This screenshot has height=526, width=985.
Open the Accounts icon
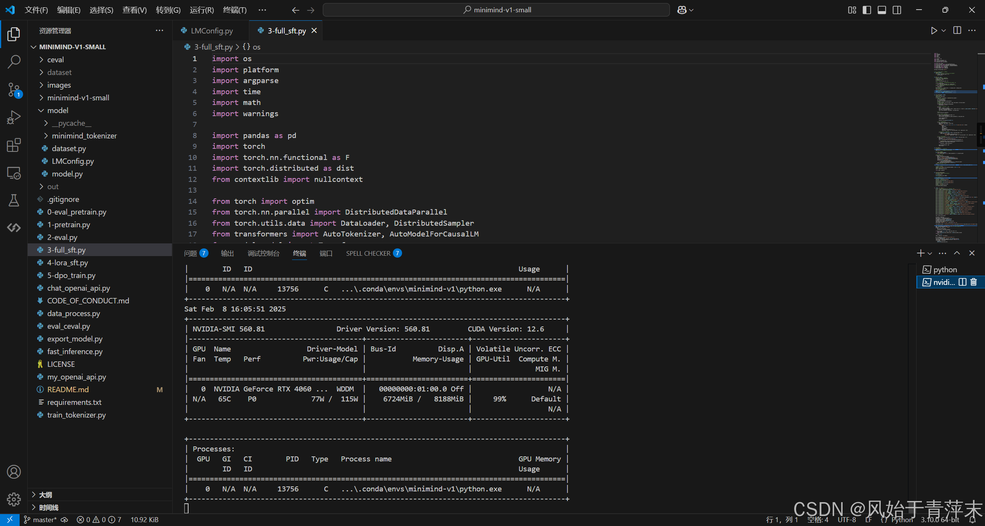click(x=14, y=472)
